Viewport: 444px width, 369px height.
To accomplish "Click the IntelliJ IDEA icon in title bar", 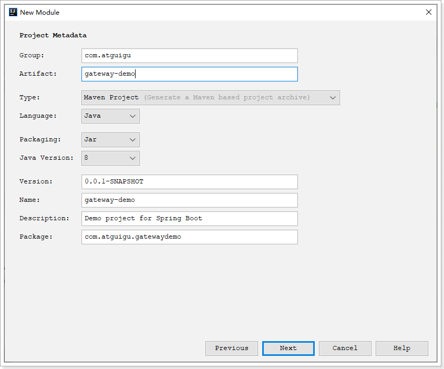I will click(x=13, y=12).
